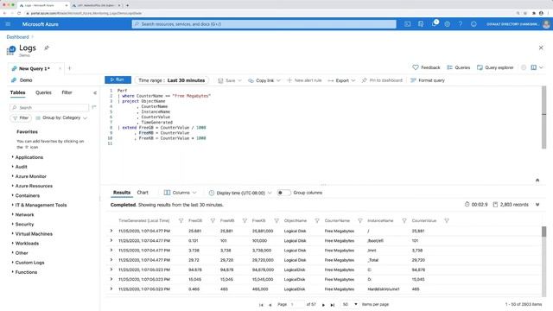This screenshot has width=553, height=311.
Task: Open the feedback smiley icon
Action: [x=474, y=24]
